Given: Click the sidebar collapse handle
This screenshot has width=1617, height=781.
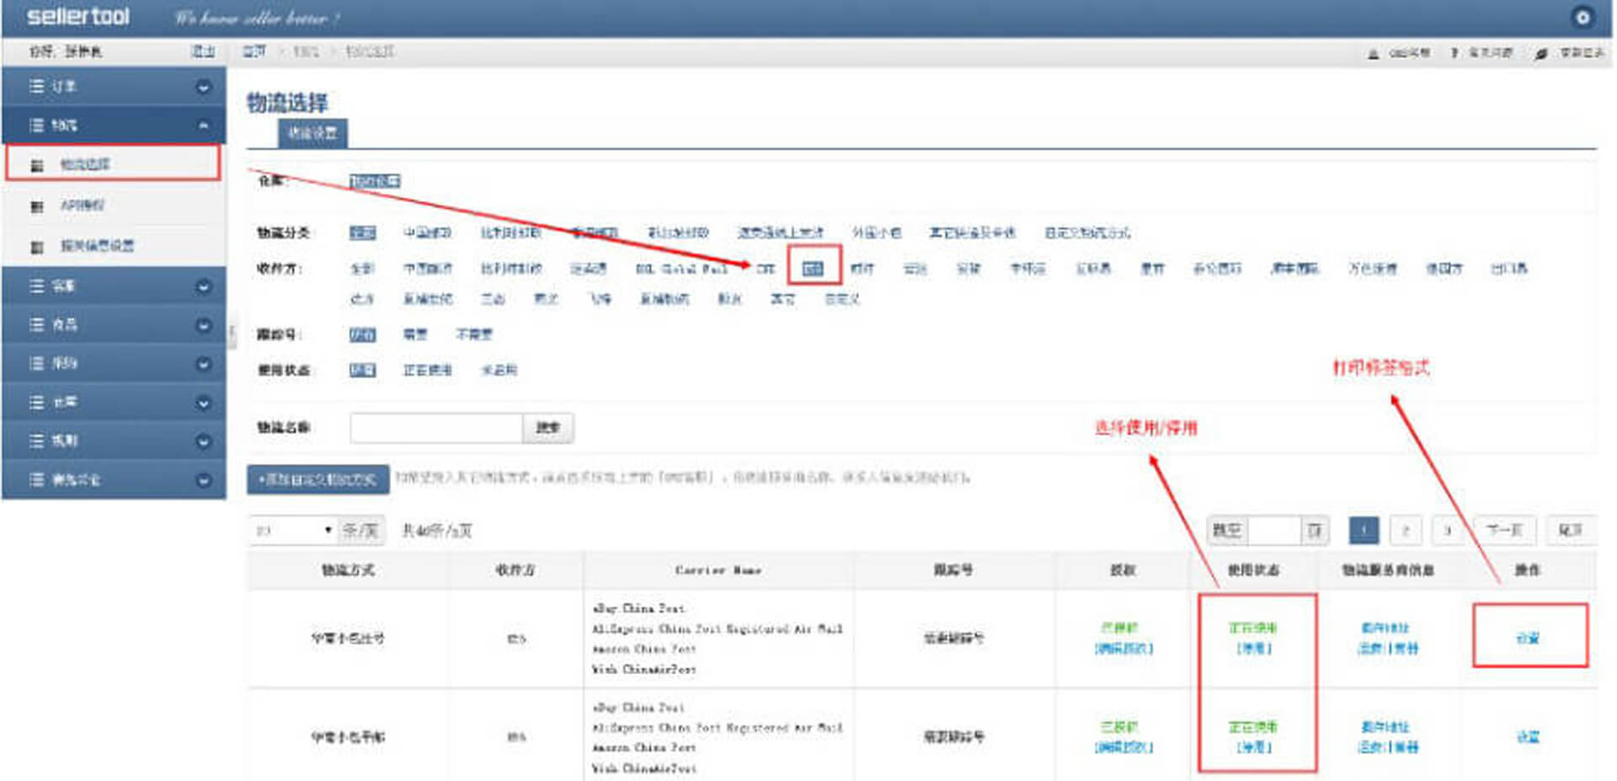Looking at the screenshot, I should point(232,332).
